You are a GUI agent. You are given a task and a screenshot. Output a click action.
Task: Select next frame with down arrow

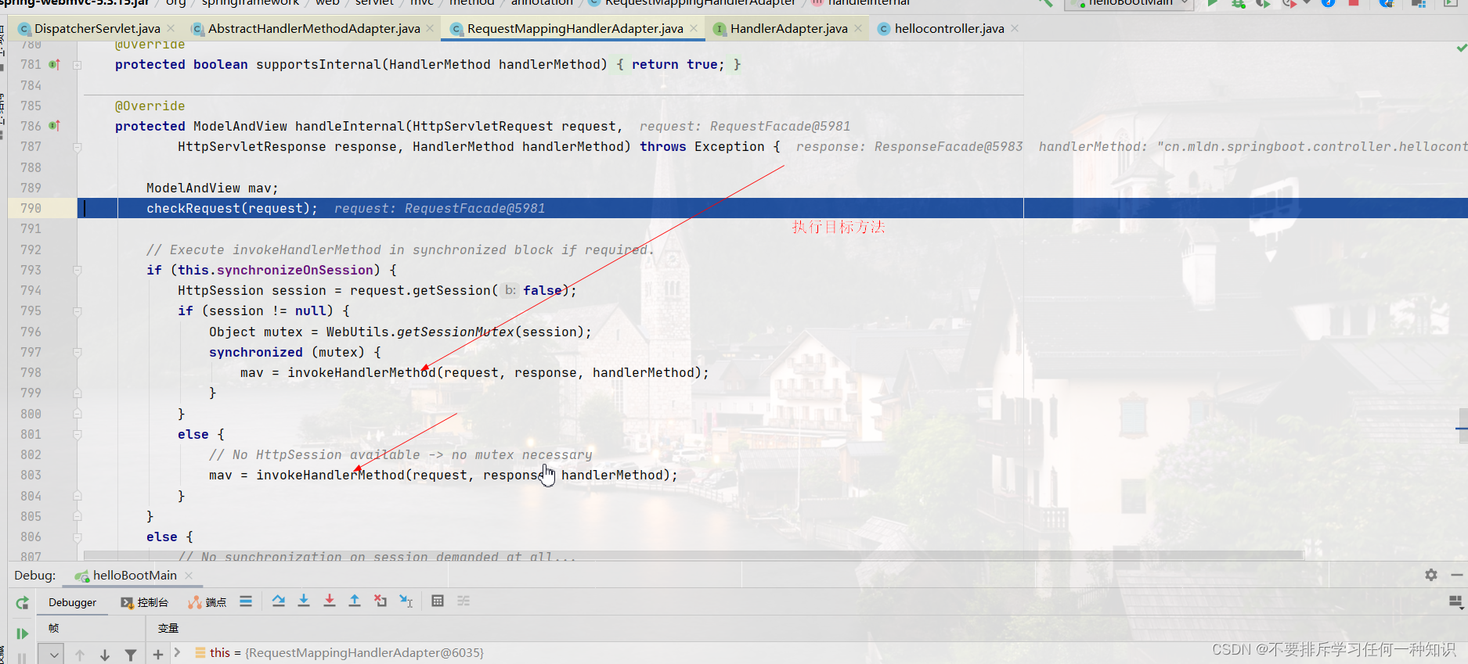[105, 655]
